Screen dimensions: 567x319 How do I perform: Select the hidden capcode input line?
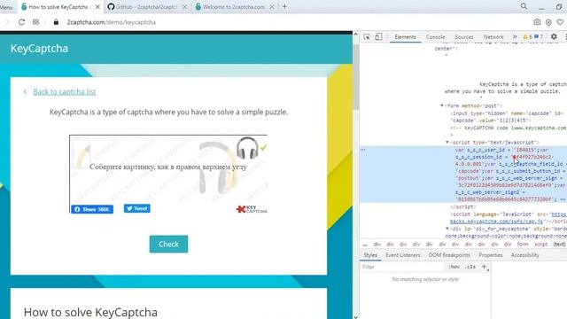pos(508,116)
